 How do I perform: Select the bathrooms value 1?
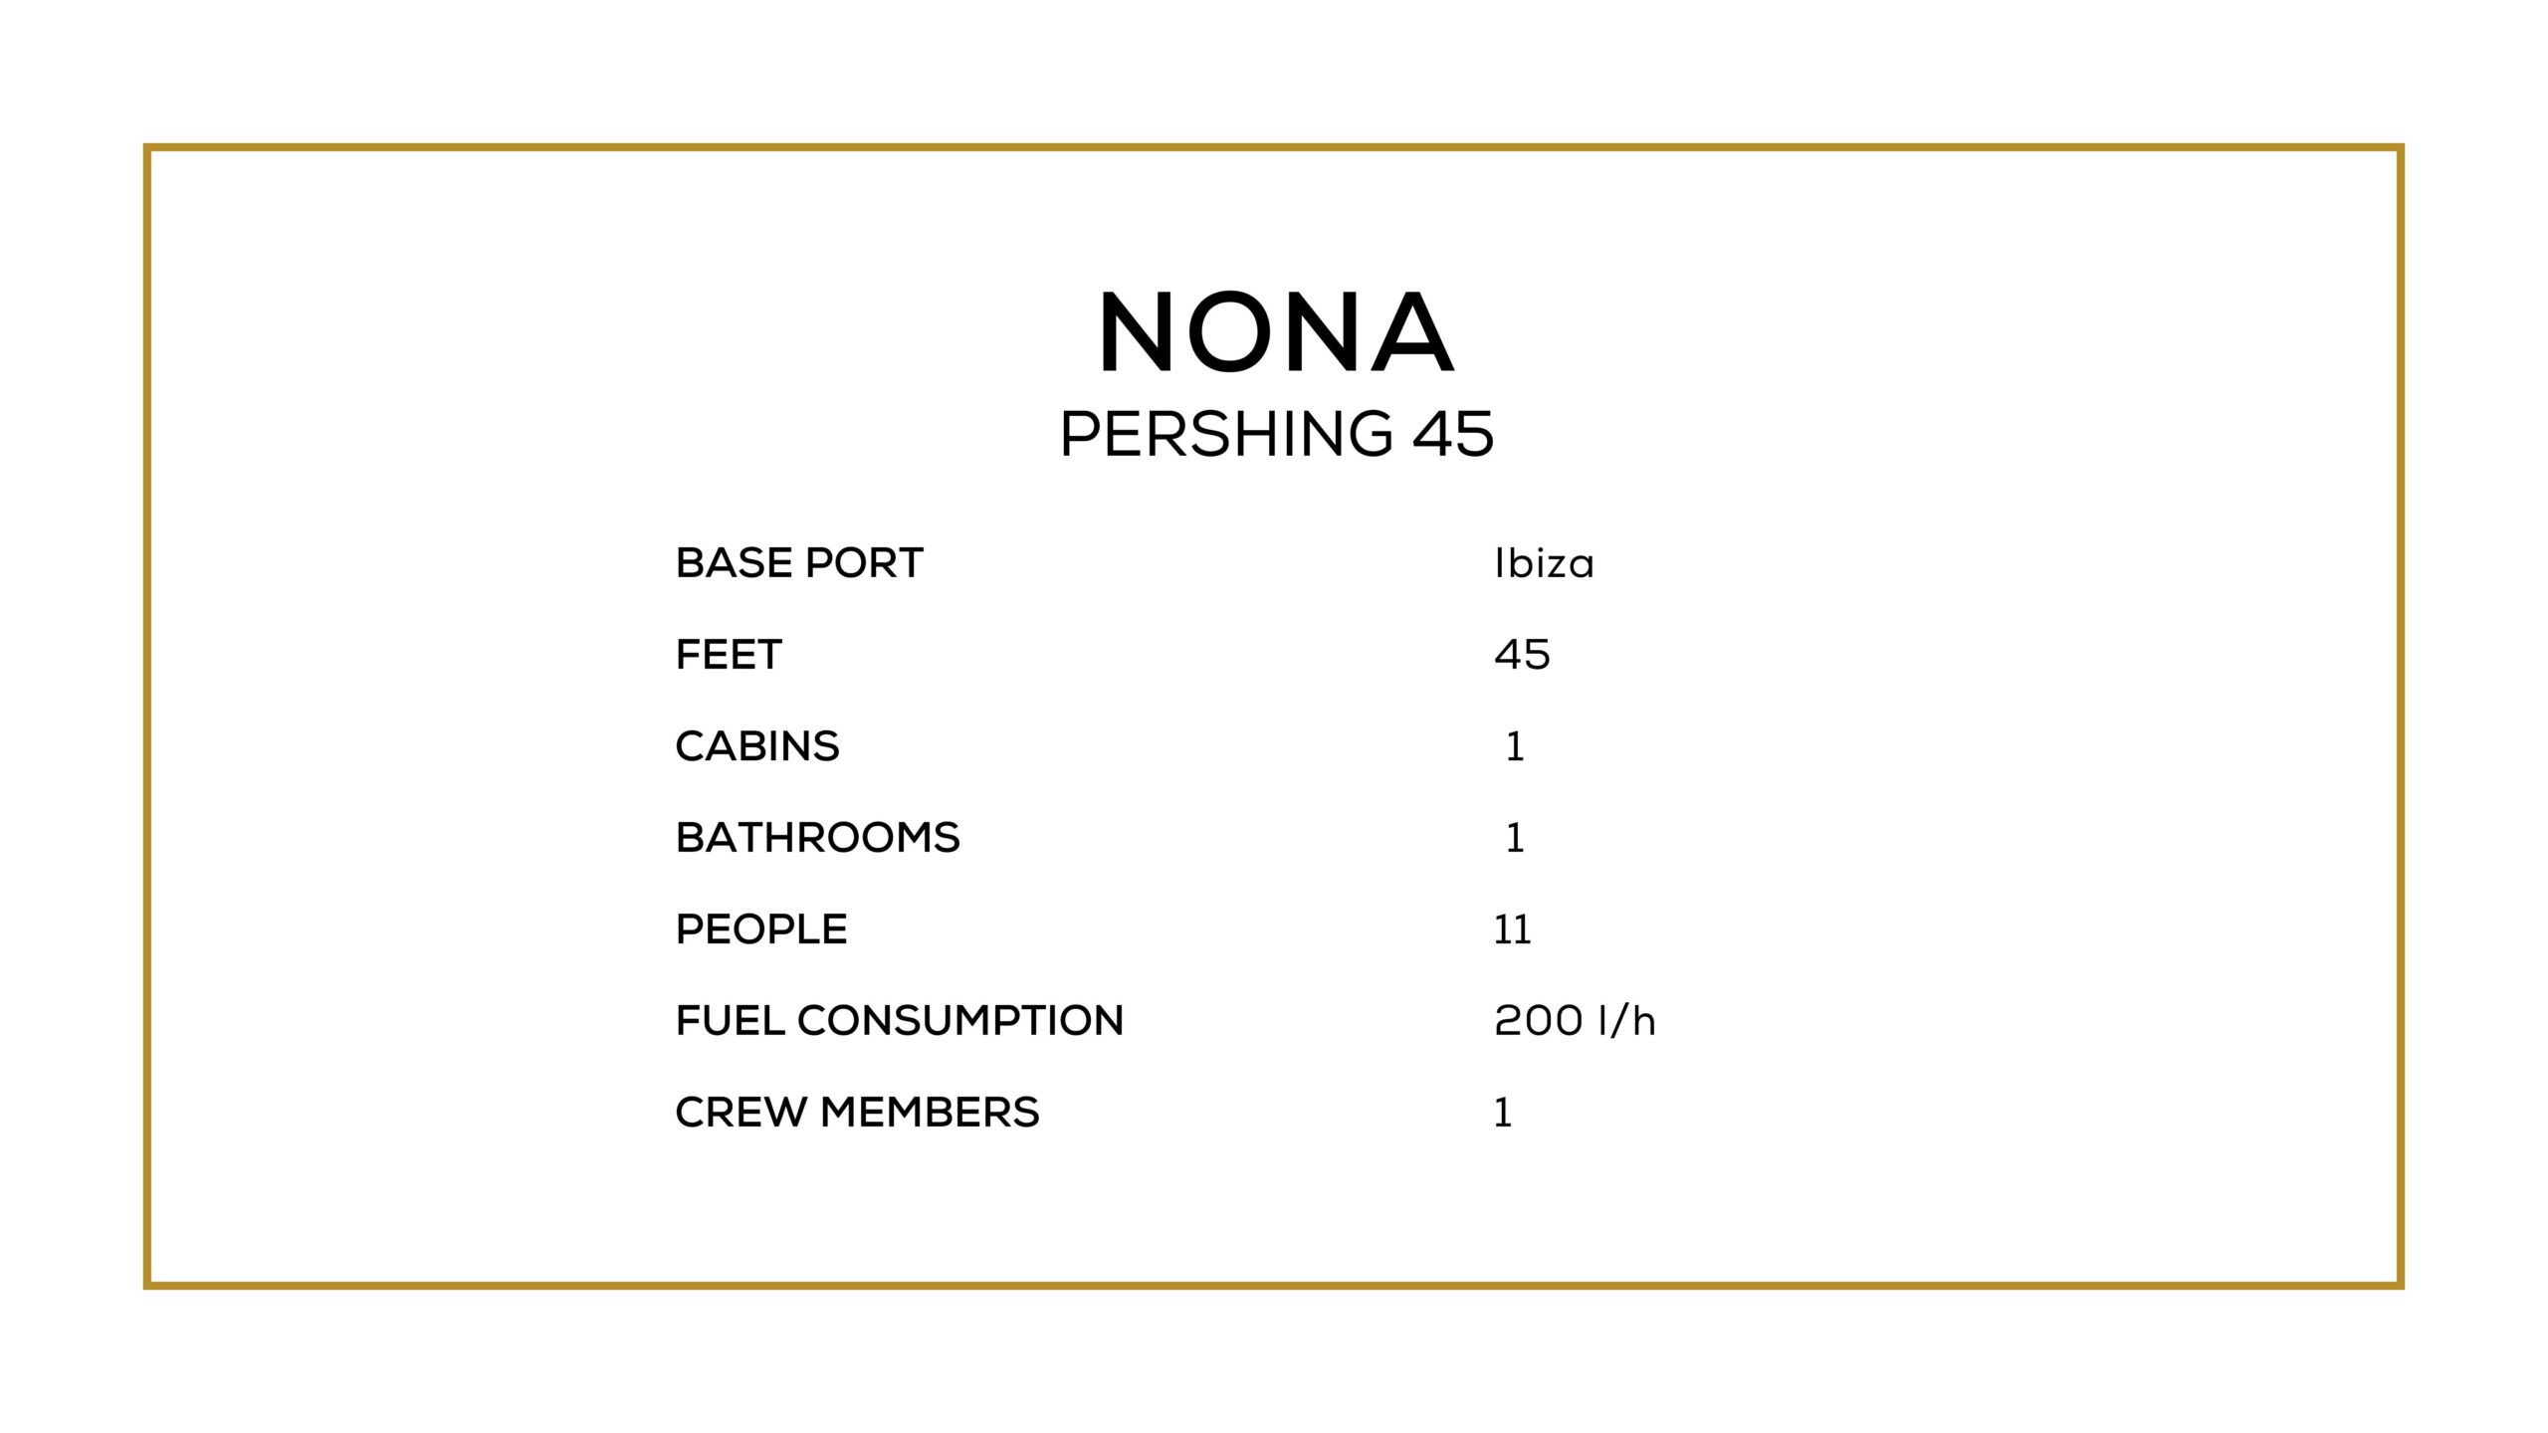[1515, 838]
